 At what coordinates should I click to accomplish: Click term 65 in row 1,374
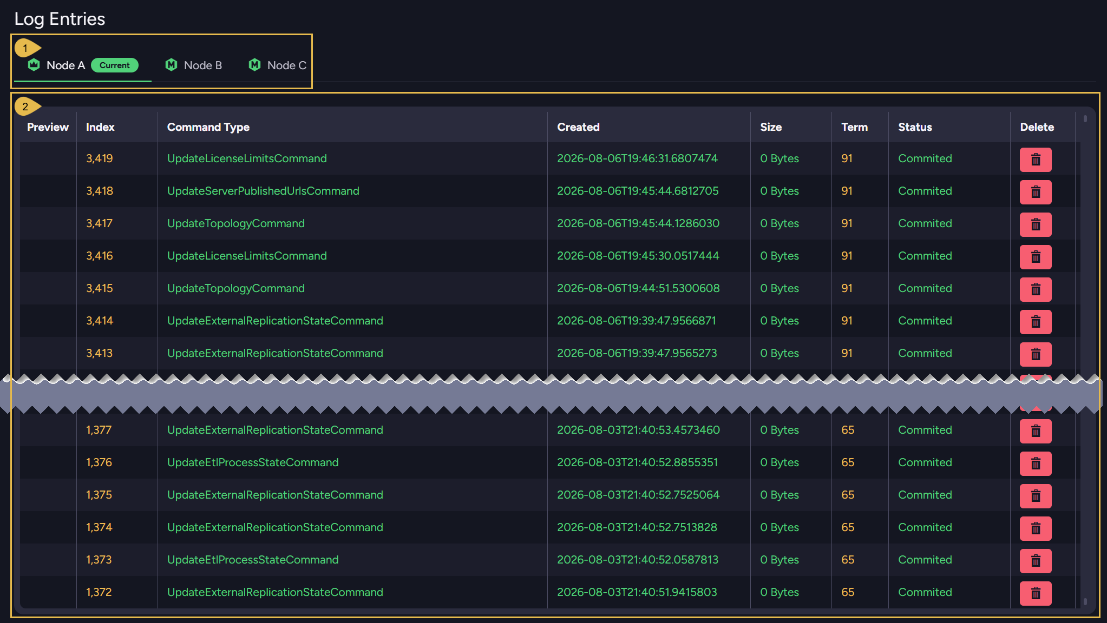pyautogui.click(x=848, y=527)
